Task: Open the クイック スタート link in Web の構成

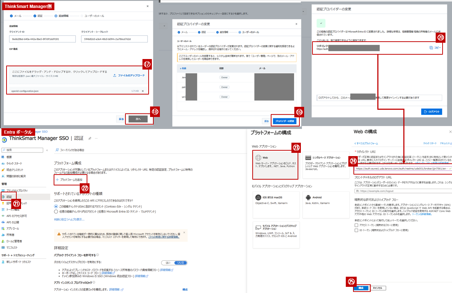Action: tap(430, 143)
